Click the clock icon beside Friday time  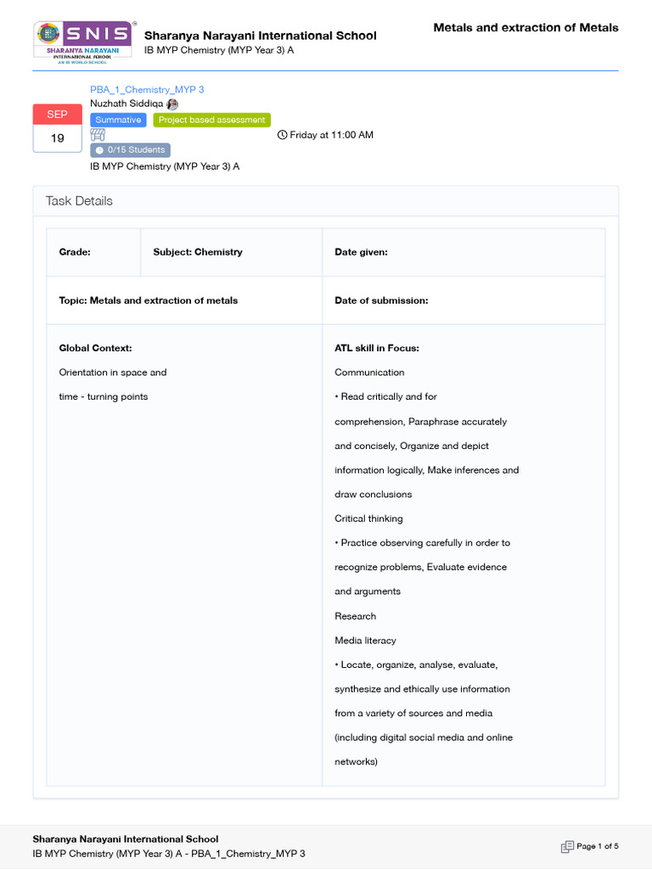coord(283,135)
